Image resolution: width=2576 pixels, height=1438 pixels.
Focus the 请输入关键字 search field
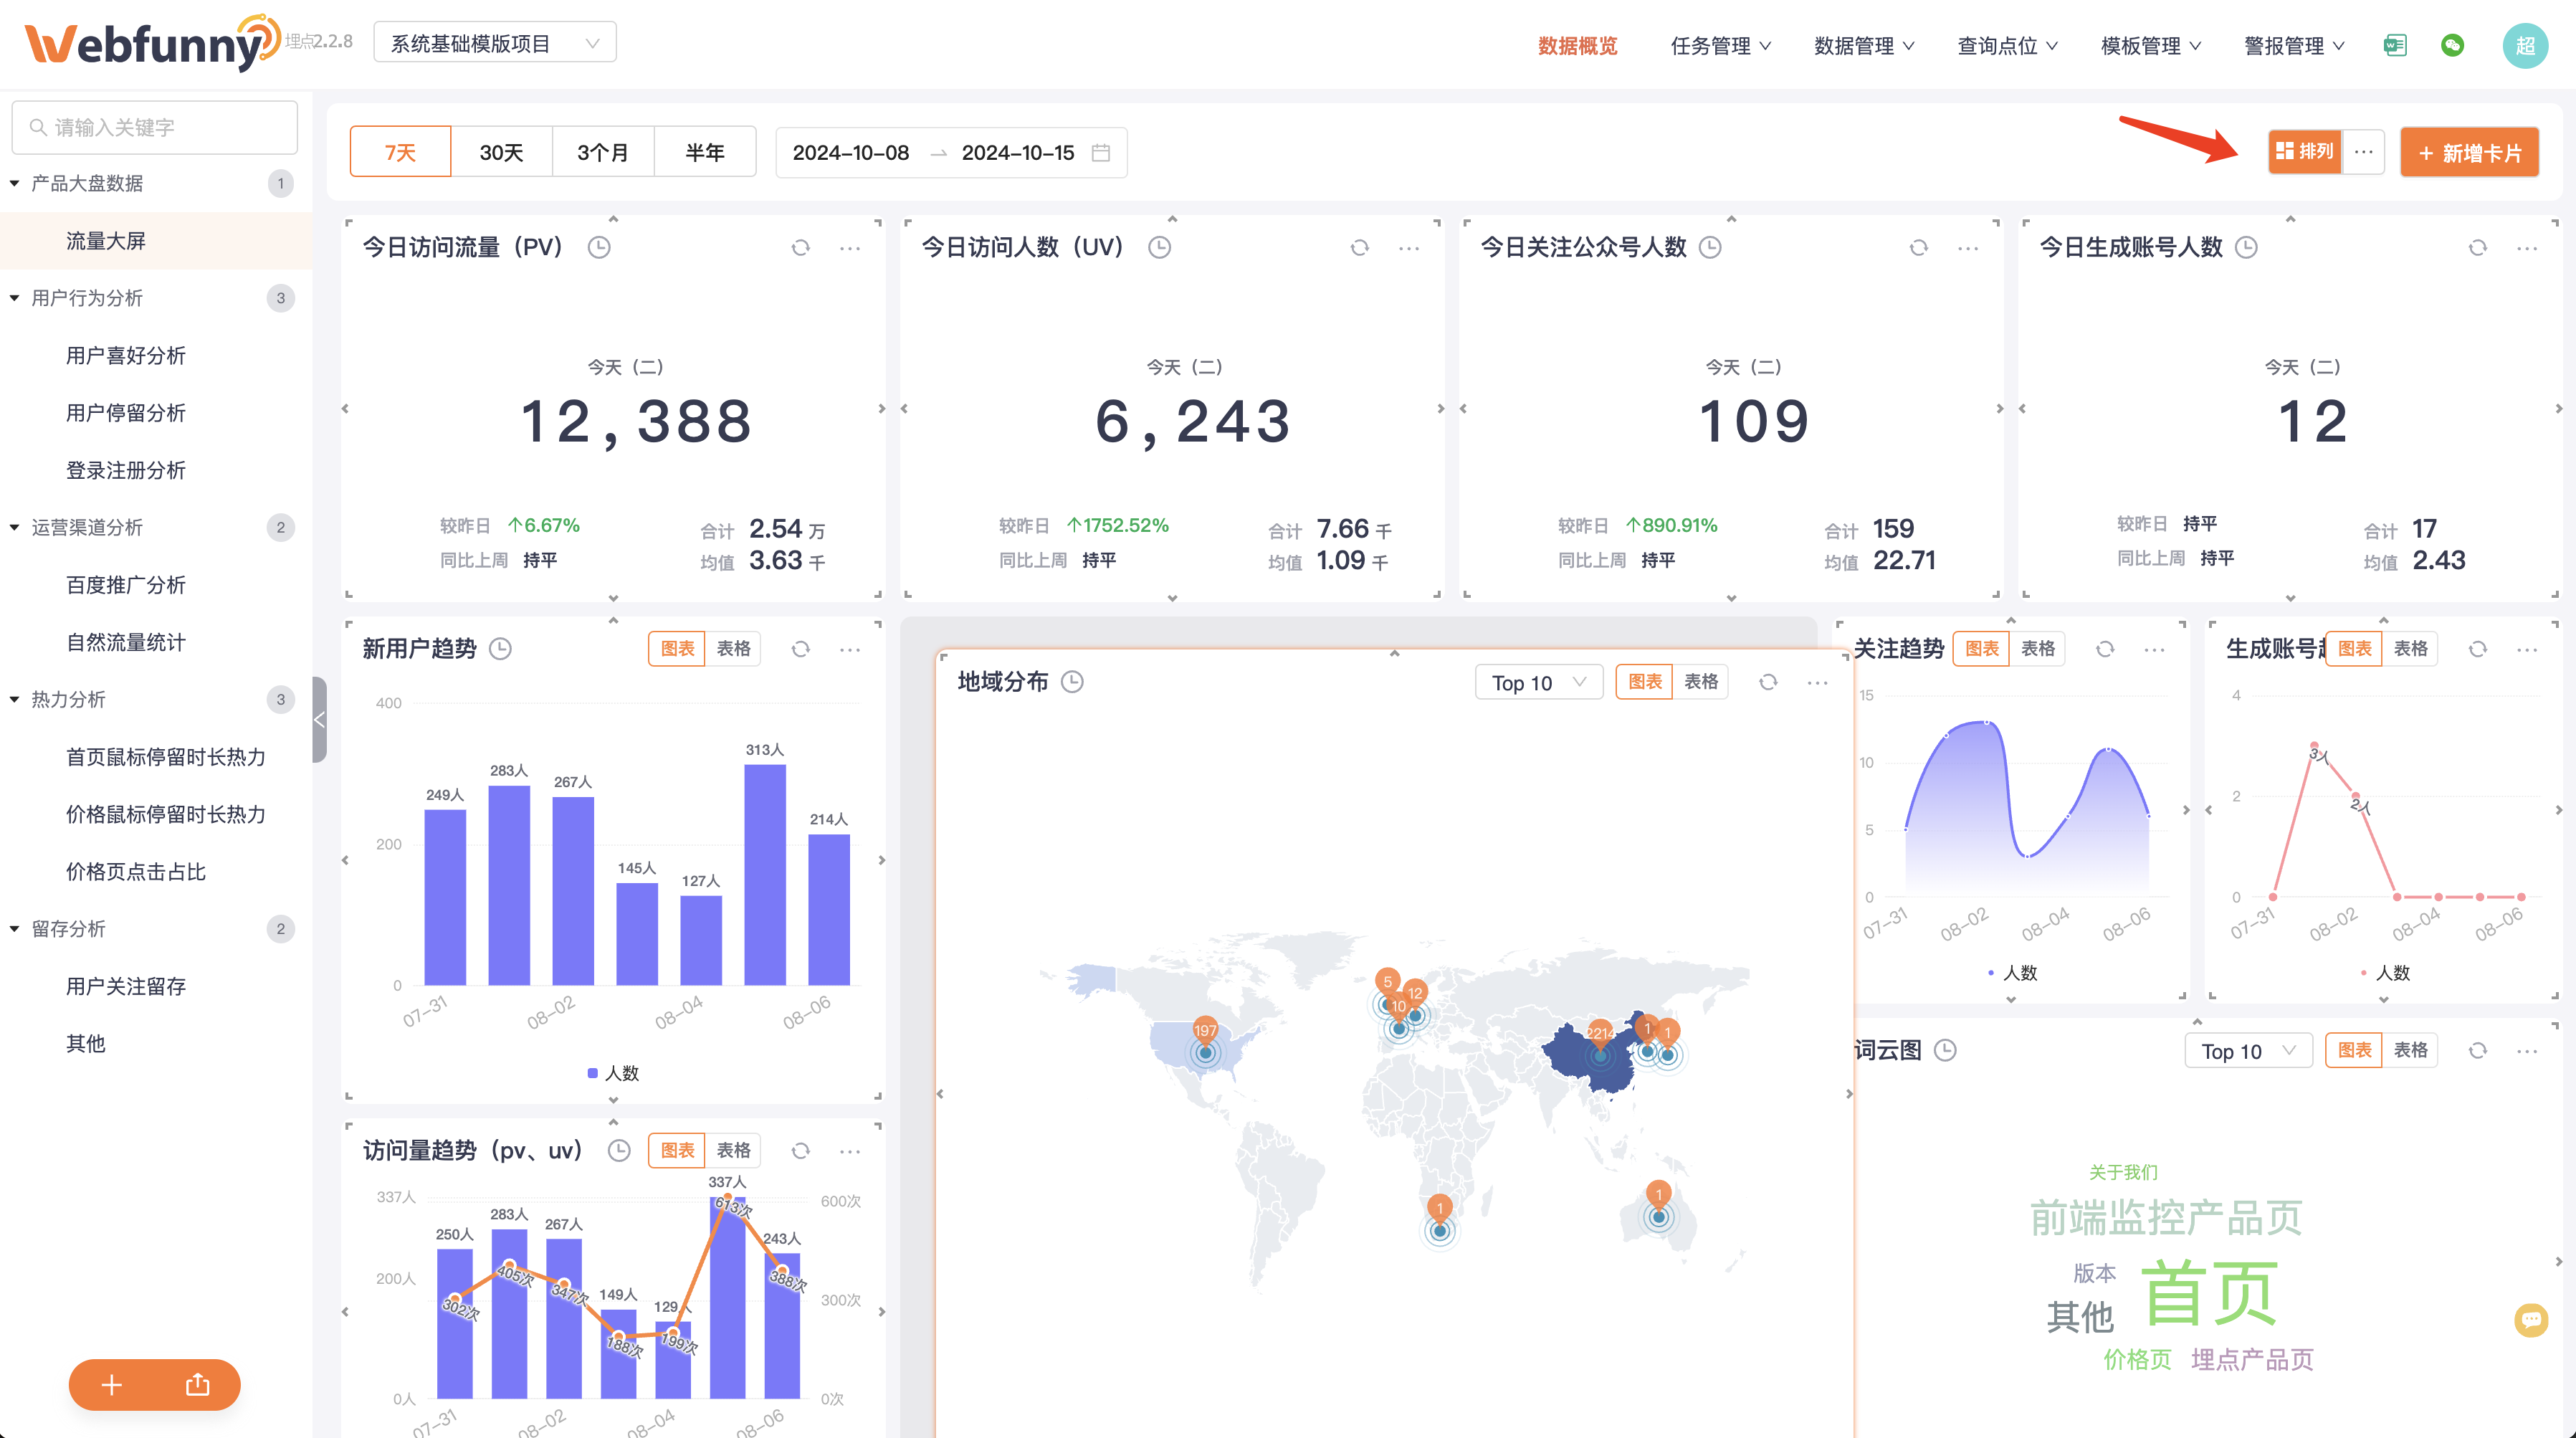(155, 127)
